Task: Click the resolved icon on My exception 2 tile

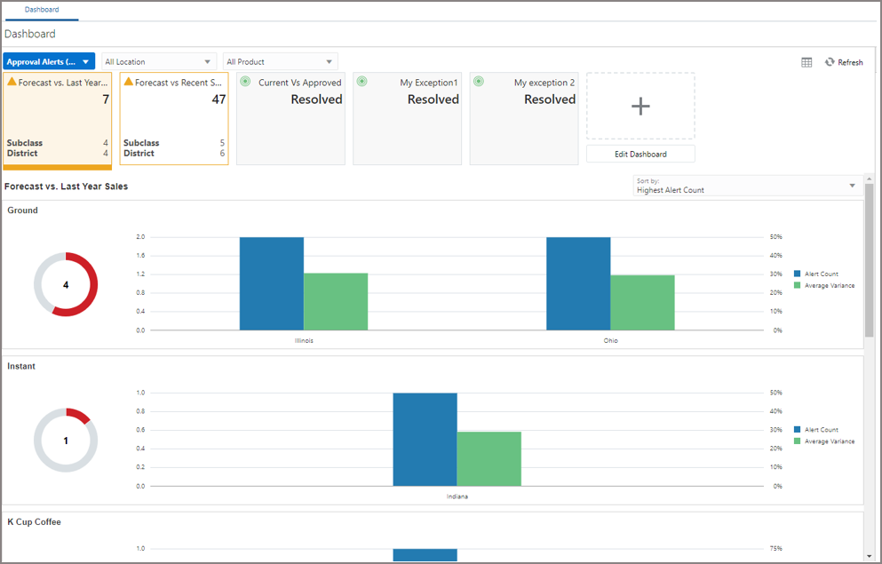Action: coord(478,82)
